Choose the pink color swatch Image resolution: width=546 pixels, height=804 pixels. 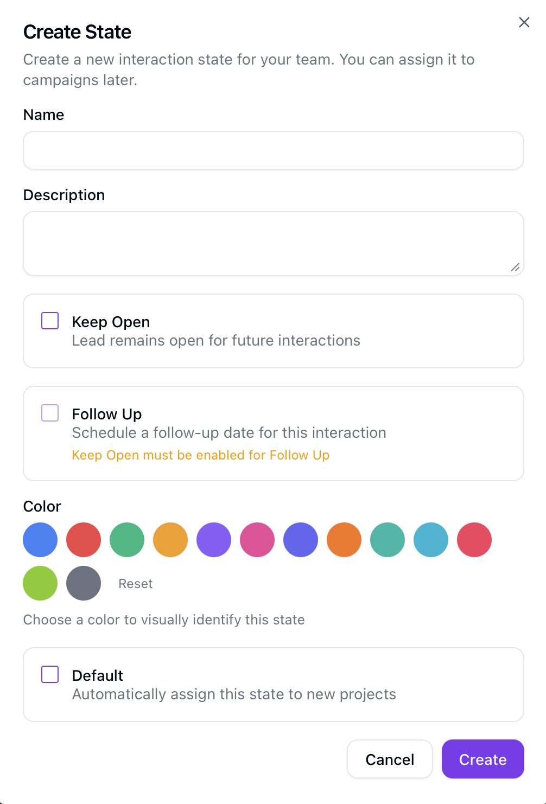click(257, 540)
